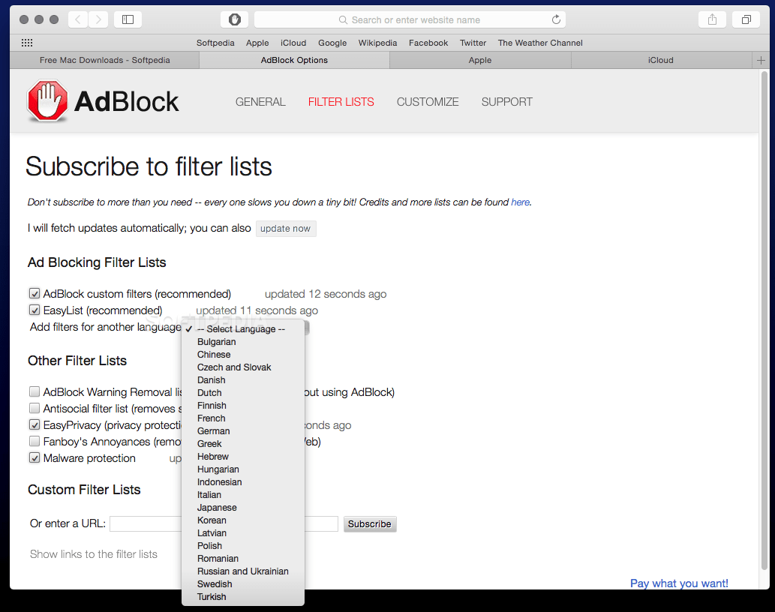Open the Share menu icon
The height and width of the screenshot is (612, 775).
click(x=712, y=19)
